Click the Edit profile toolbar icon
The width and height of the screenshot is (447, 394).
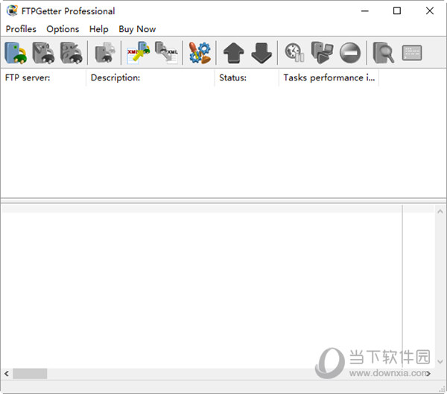click(x=43, y=53)
